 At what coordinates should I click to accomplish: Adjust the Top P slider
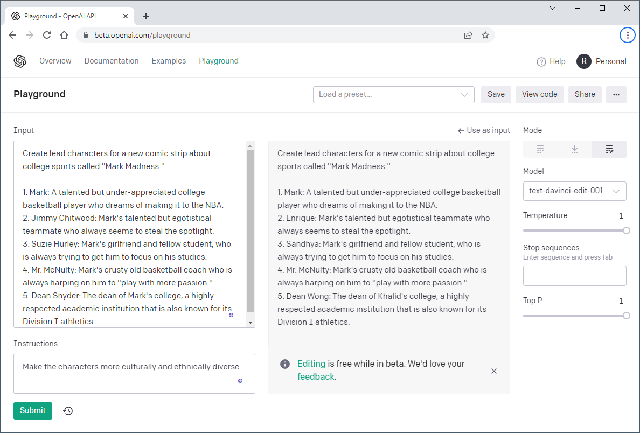(x=626, y=316)
